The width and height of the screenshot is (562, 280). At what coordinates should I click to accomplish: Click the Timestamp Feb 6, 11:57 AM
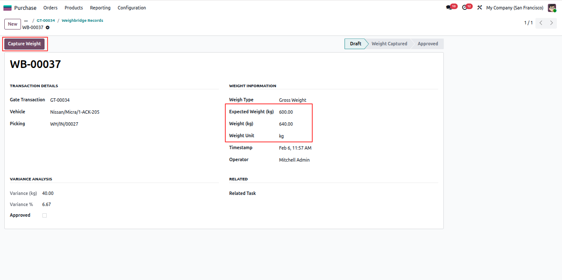click(295, 148)
